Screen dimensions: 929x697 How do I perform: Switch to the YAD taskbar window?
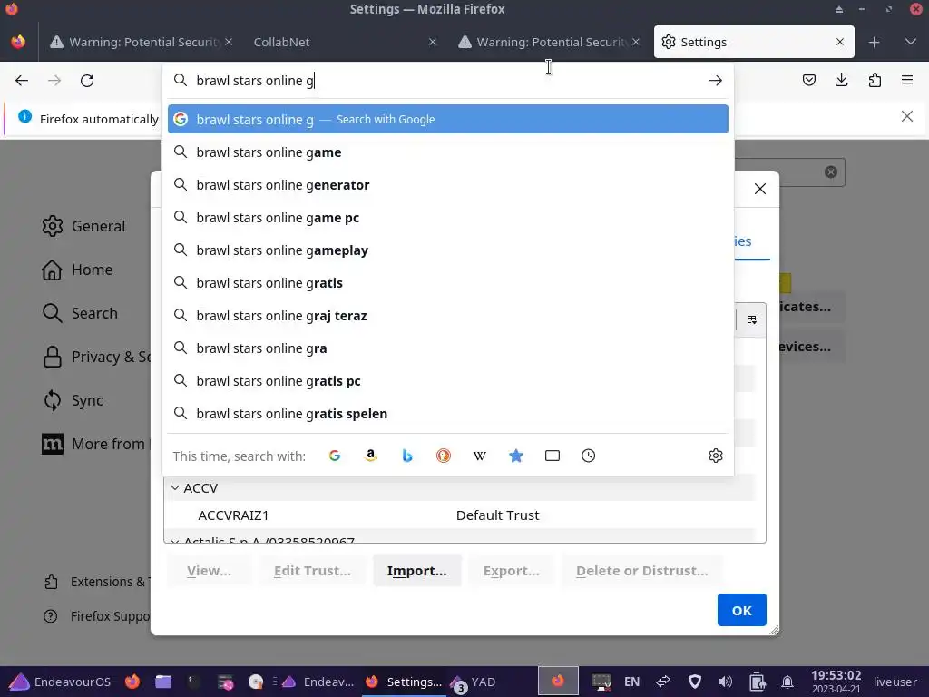pos(474,682)
